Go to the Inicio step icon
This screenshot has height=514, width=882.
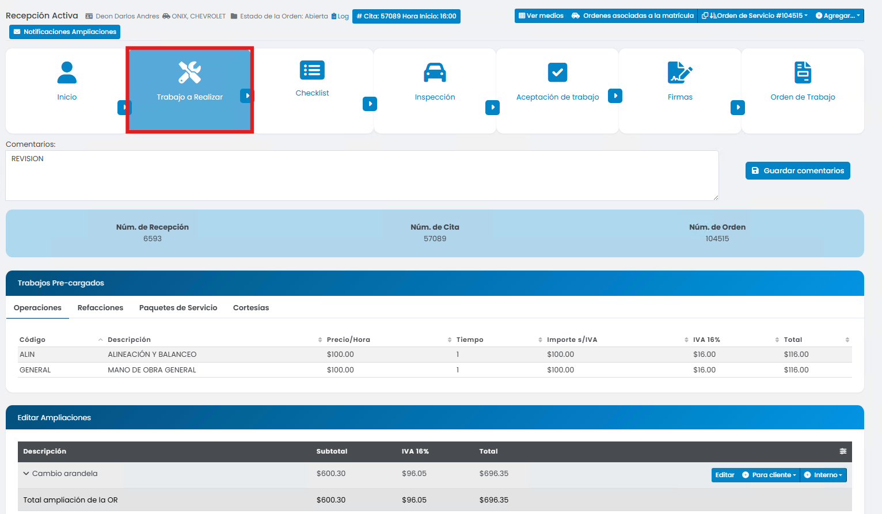(67, 73)
